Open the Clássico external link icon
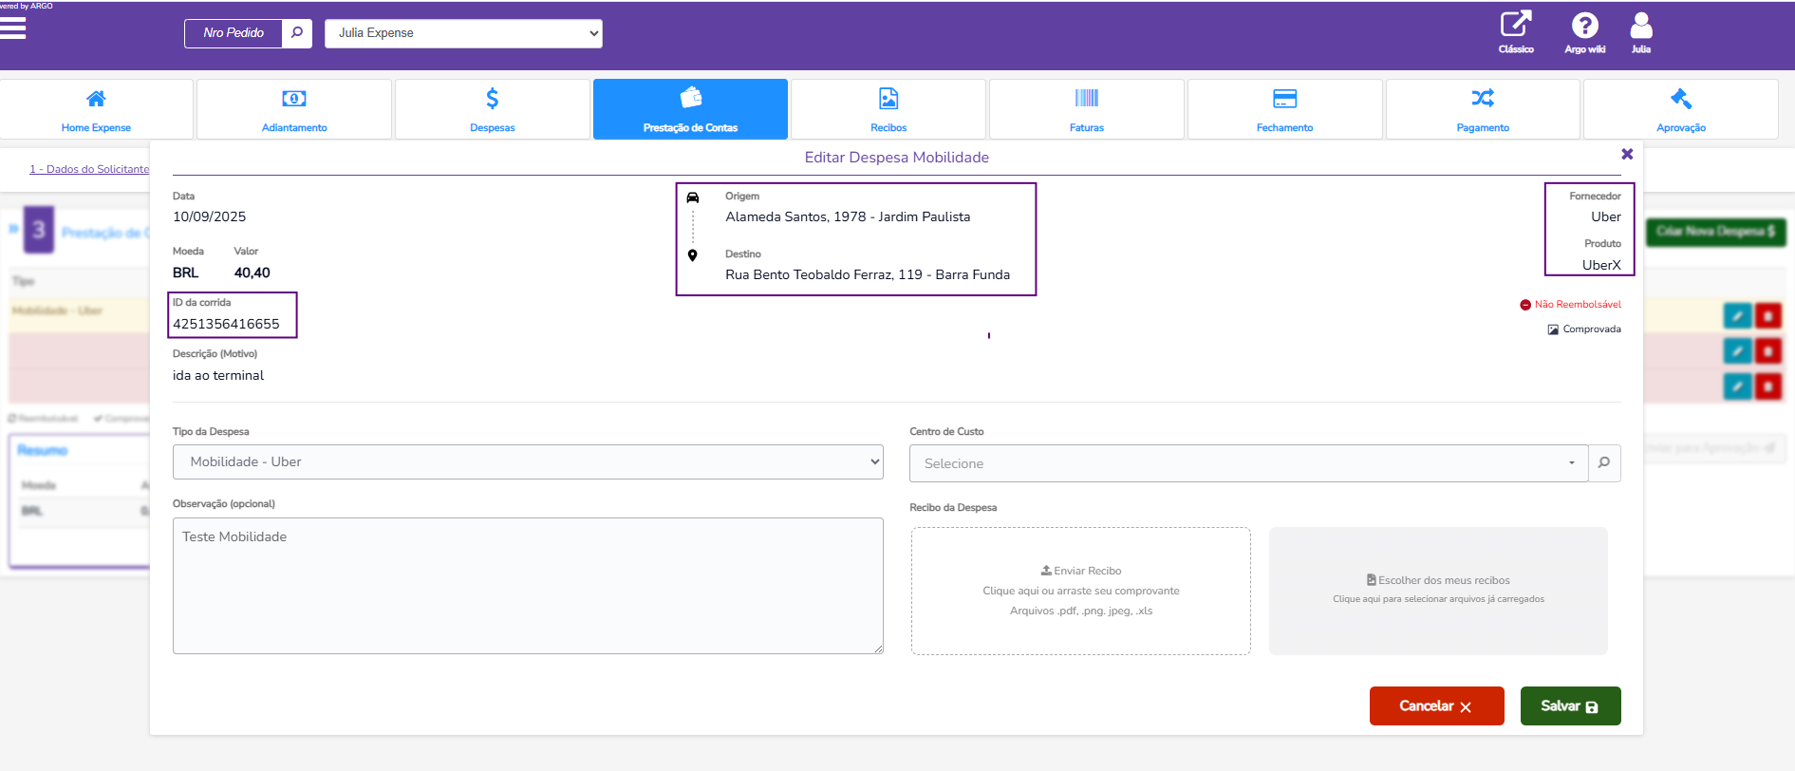The width and height of the screenshot is (1795, 771). pos(1515,26)
